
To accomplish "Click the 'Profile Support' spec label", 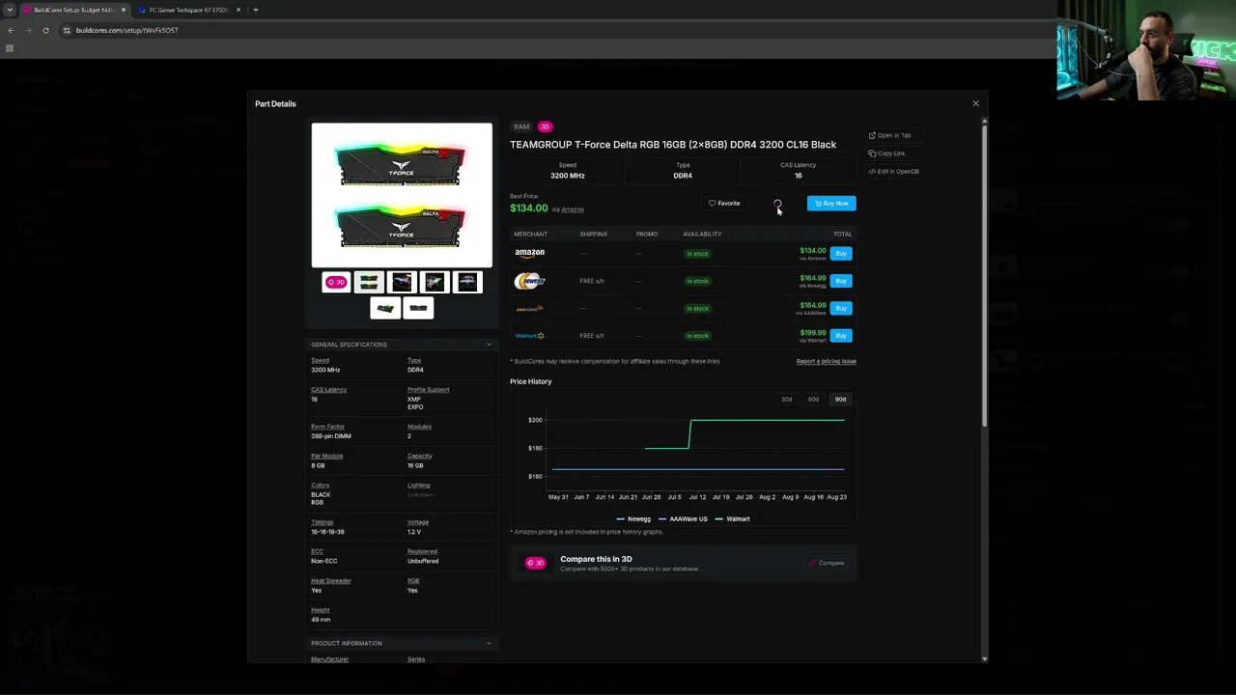I will point(428,390).
